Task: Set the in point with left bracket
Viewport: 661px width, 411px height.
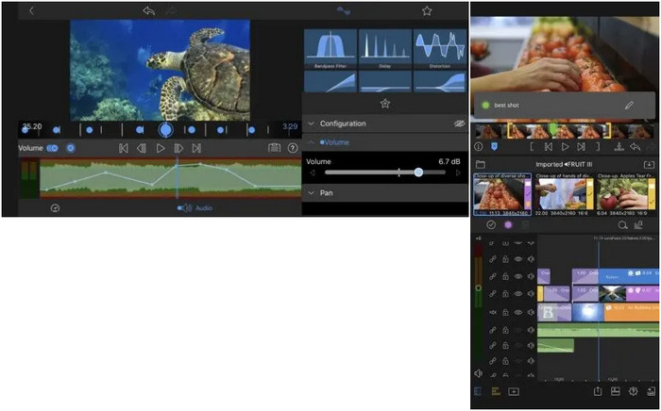Action: [x=532, y=147]
